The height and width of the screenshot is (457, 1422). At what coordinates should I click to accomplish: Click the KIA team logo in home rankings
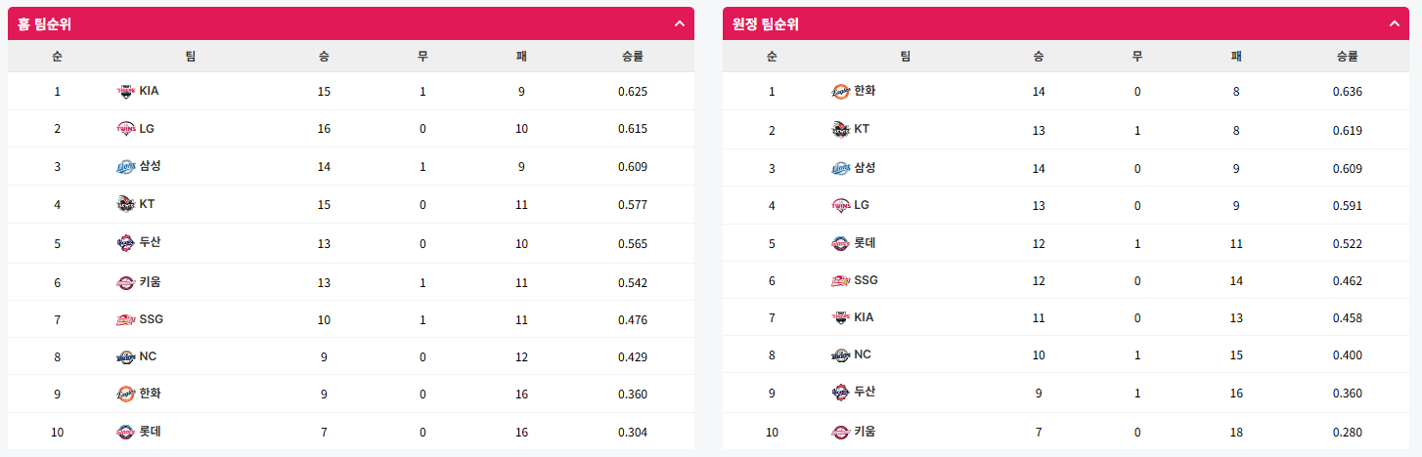click(x=125, y=92)
